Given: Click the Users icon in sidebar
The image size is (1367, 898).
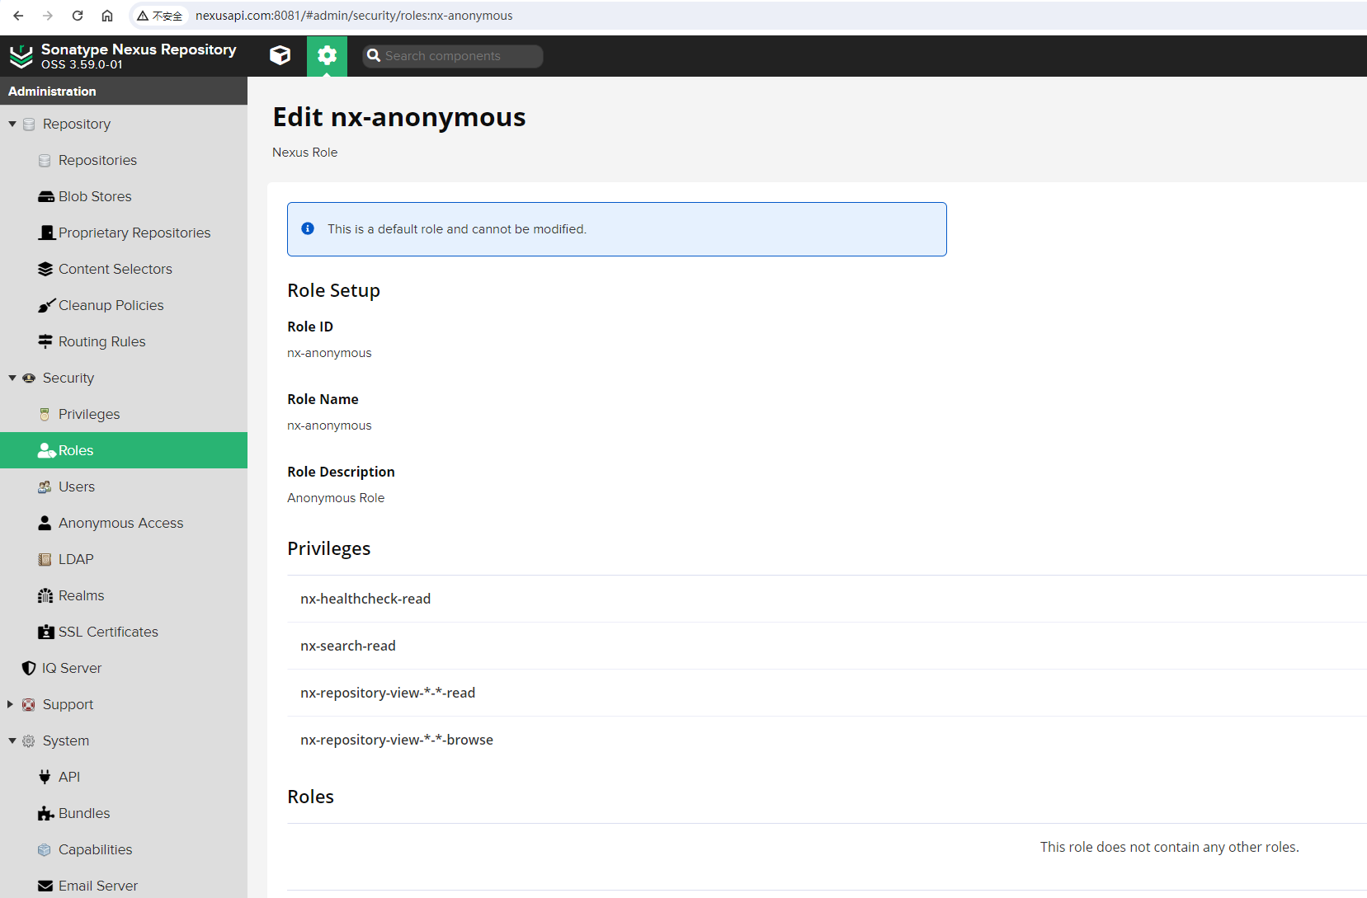Looking at the screenshot, I should tap(45, 487).
